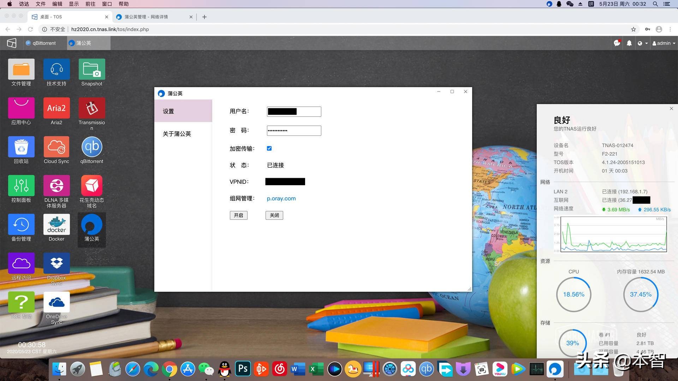Expand the language globe dropdown
678x381 pixels.
tap(642, 43)
